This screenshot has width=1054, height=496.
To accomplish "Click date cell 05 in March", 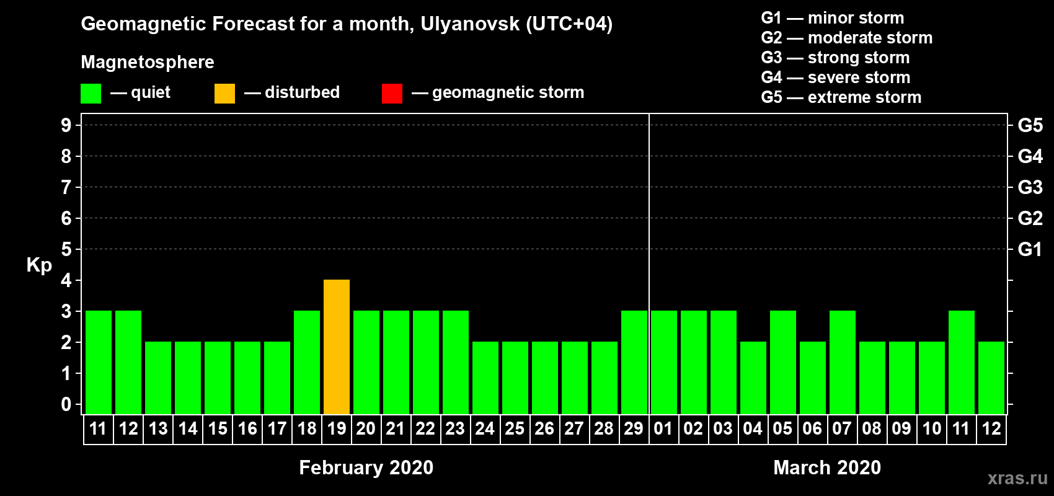I will pos(783,429).
